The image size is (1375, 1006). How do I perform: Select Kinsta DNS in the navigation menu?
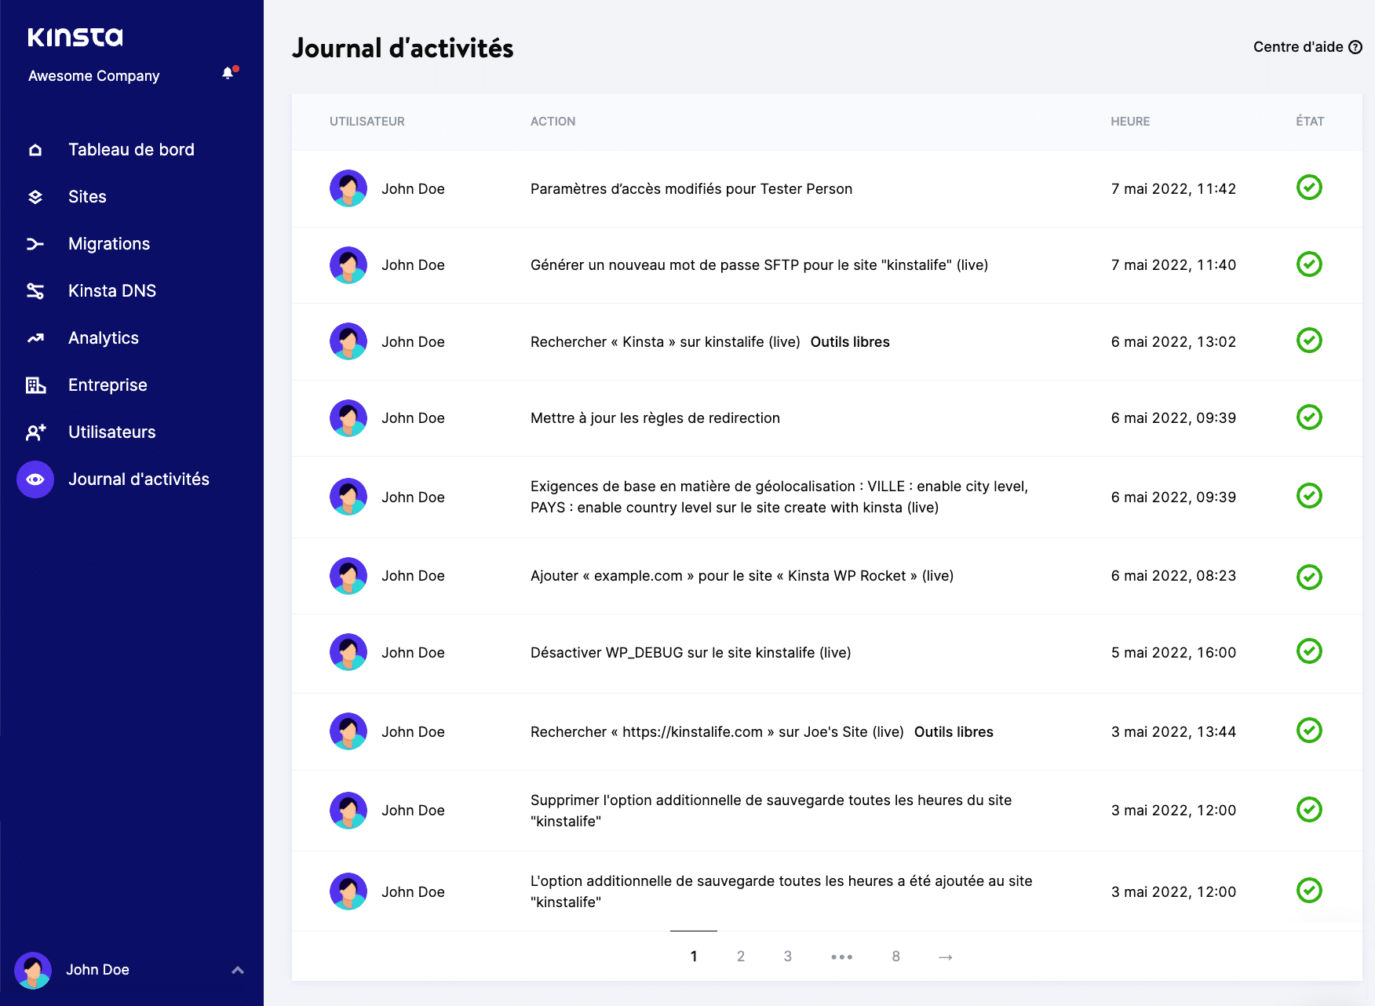[x=111, y=290]
